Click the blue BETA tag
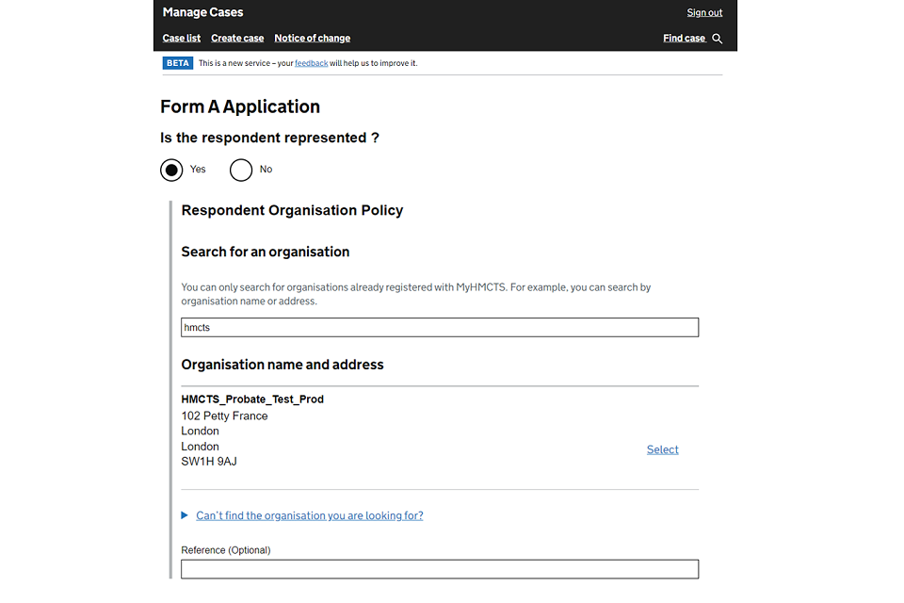Screen dimensions: 904x603 178,63
